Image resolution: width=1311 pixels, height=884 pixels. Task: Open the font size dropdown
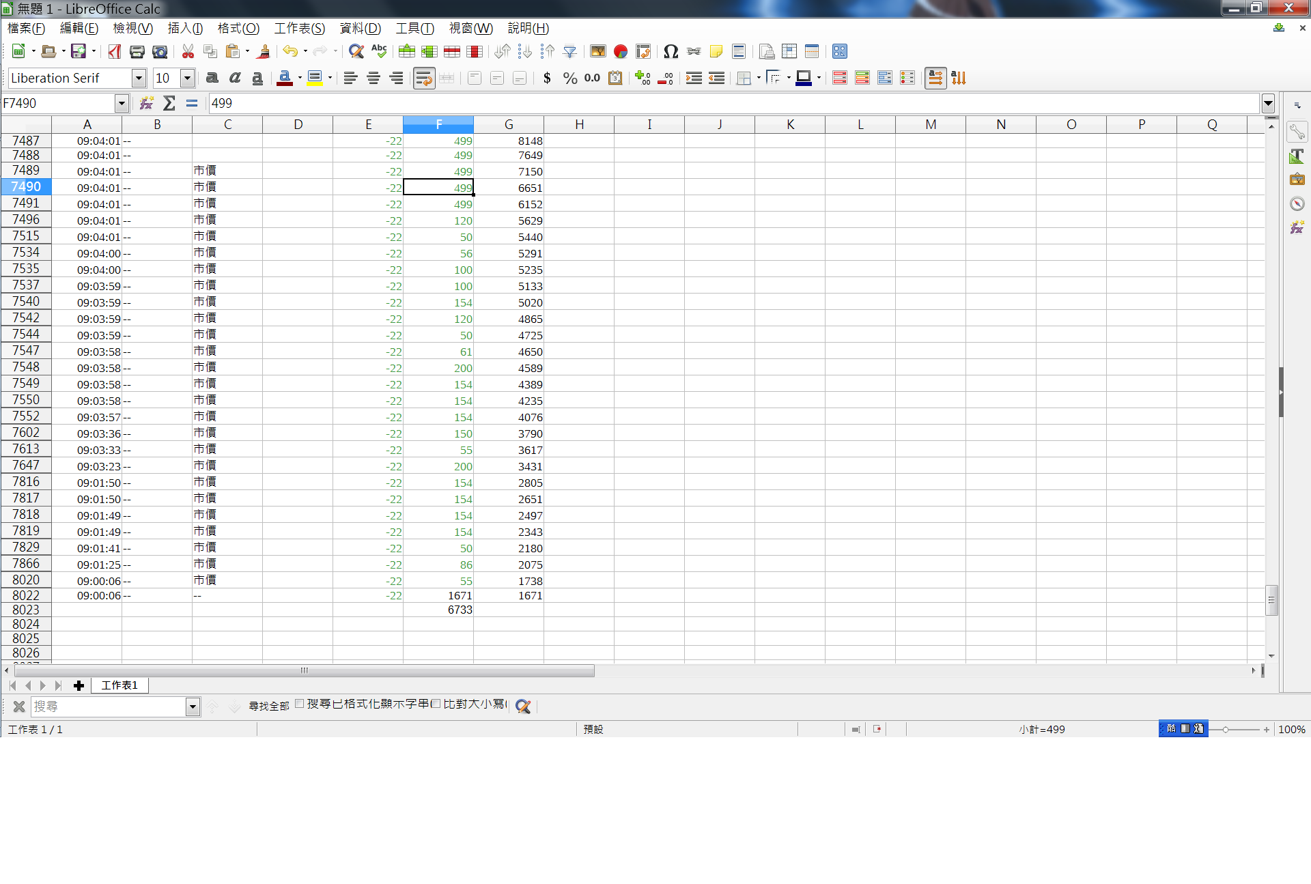[187, 78]
